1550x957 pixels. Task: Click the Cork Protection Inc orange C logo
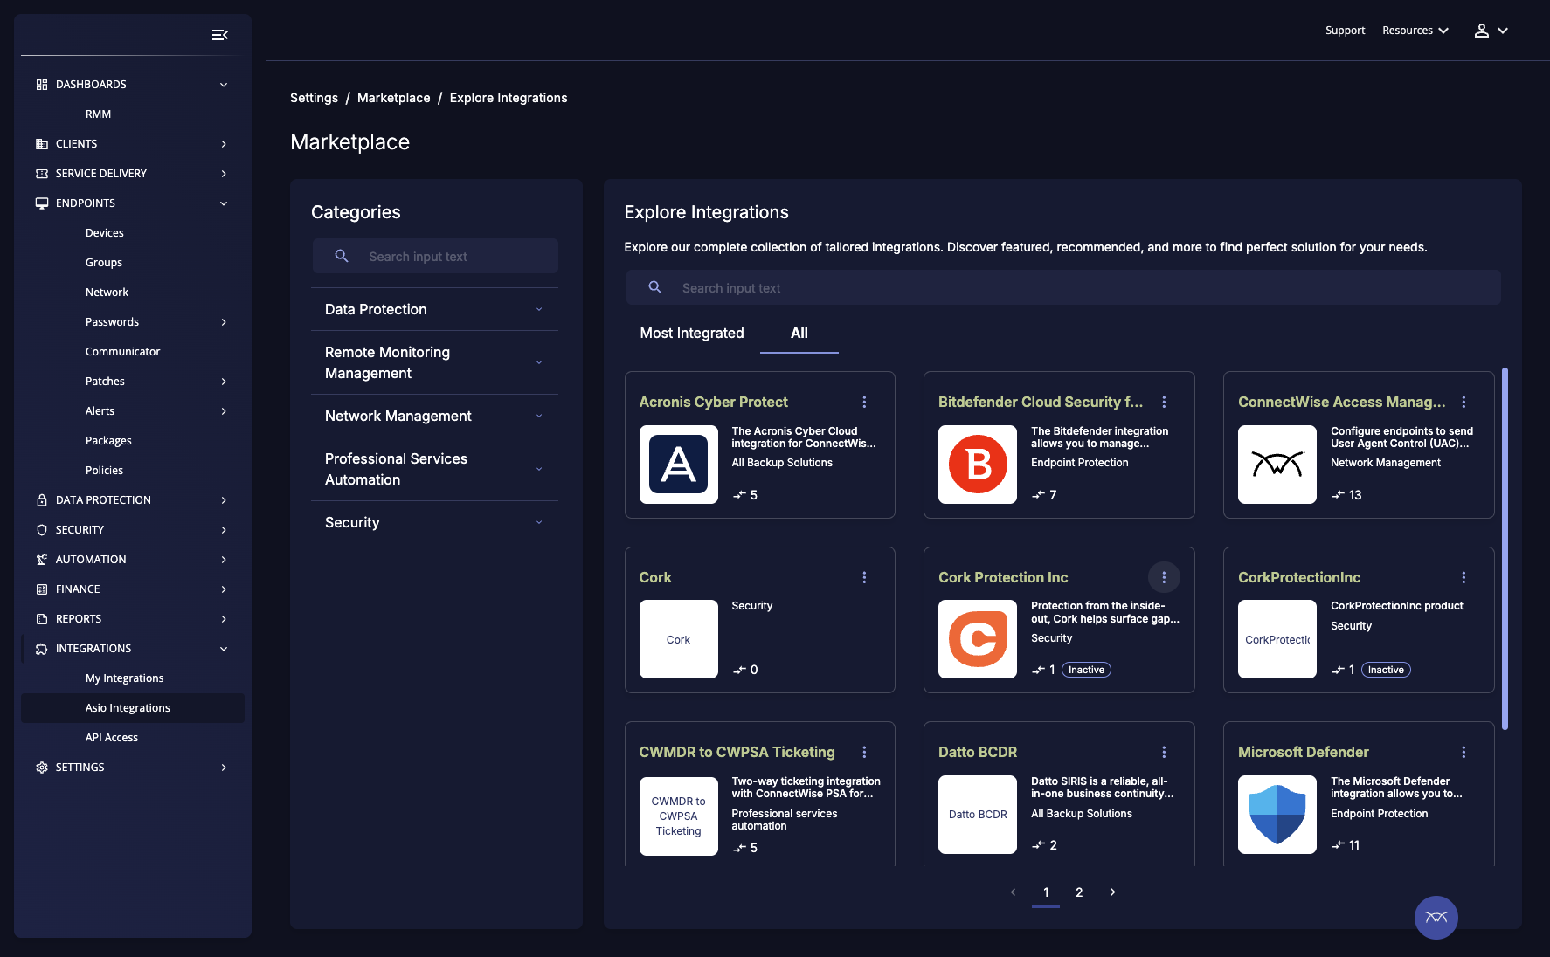[x=978, y=639]
